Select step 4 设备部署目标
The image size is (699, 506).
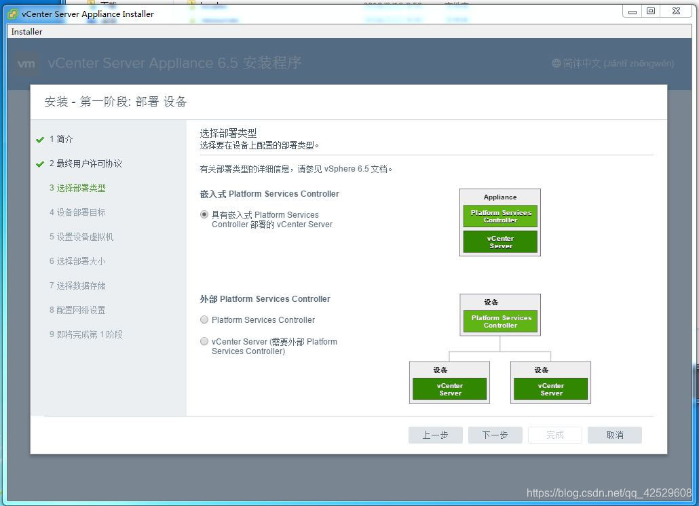click(x=77, y=212)
